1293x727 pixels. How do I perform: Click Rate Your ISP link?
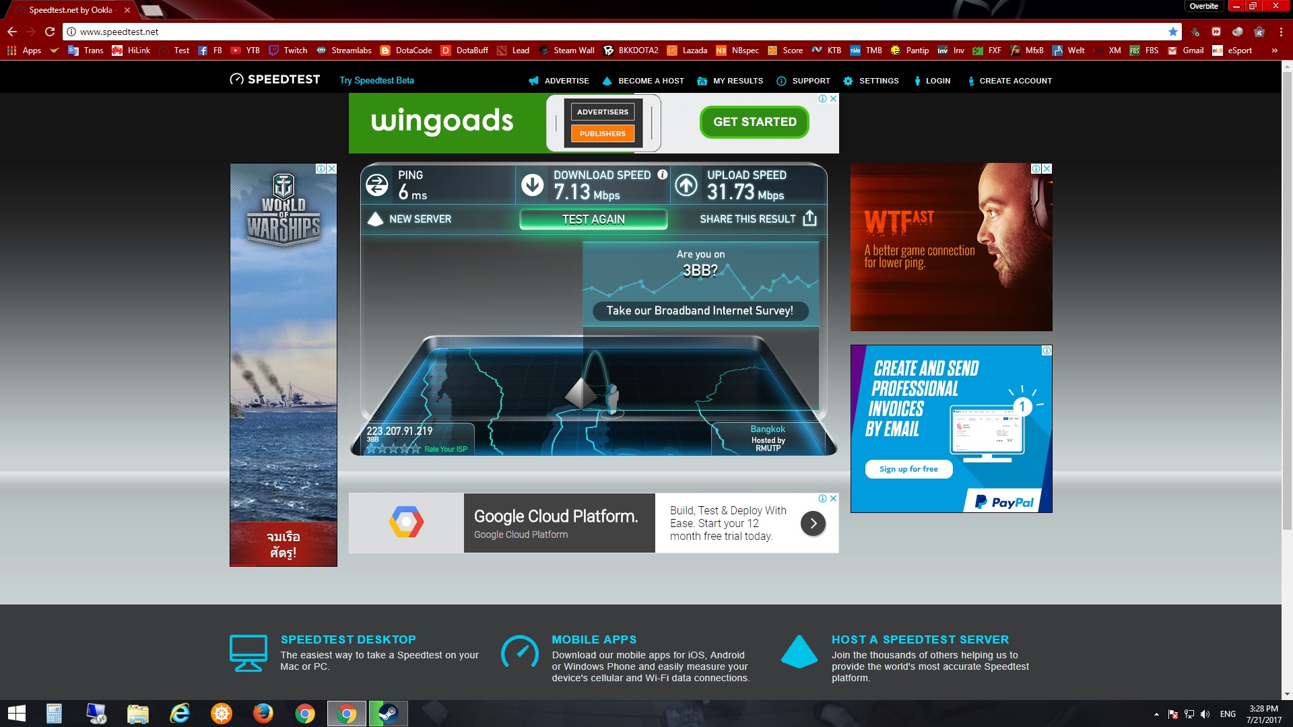(x=445, y=449)
